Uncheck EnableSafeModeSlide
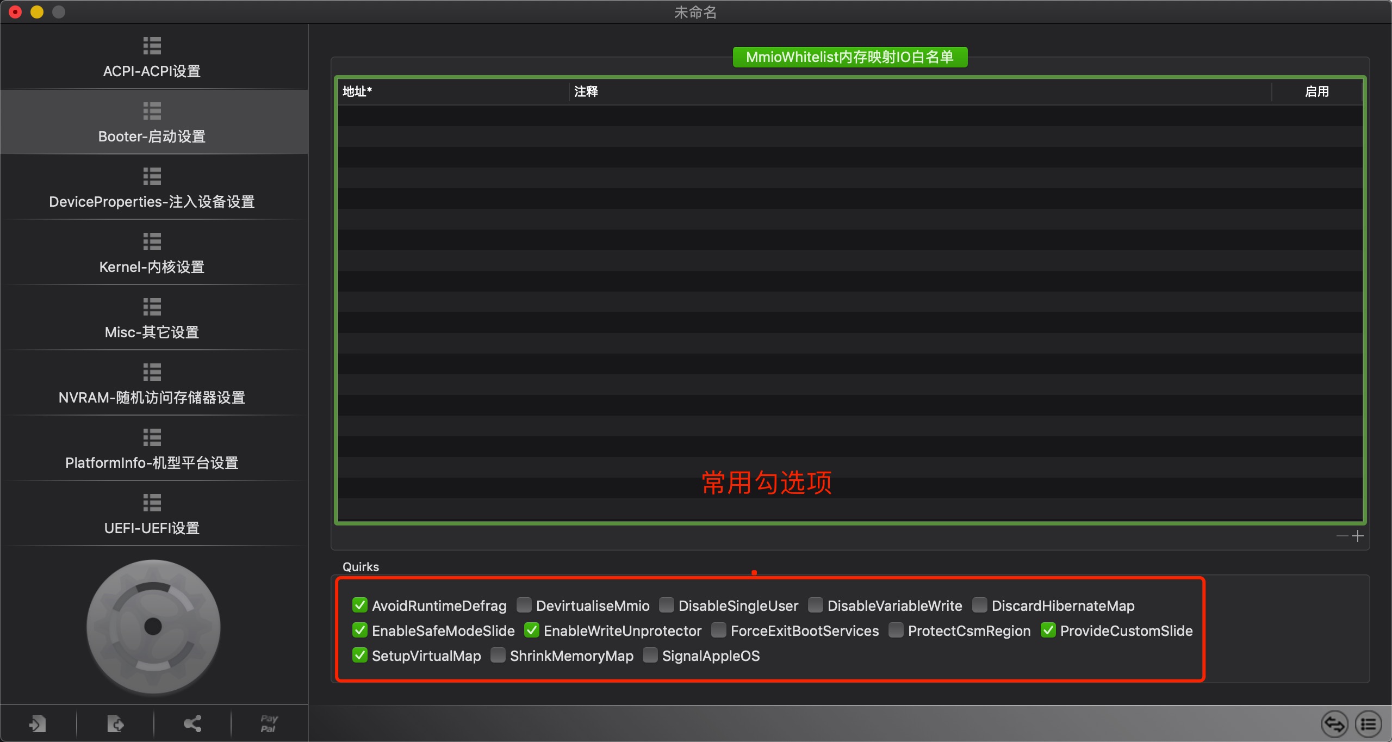The width and height of the screenshot is (1392, 742). [x=360, y=630]
